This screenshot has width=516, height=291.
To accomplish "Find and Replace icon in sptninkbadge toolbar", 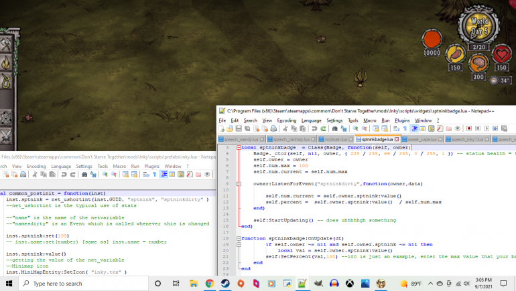I will (x=344, y=128).
